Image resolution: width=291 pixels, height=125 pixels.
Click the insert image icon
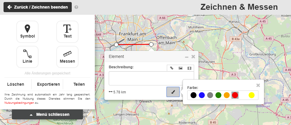point(180,68)
